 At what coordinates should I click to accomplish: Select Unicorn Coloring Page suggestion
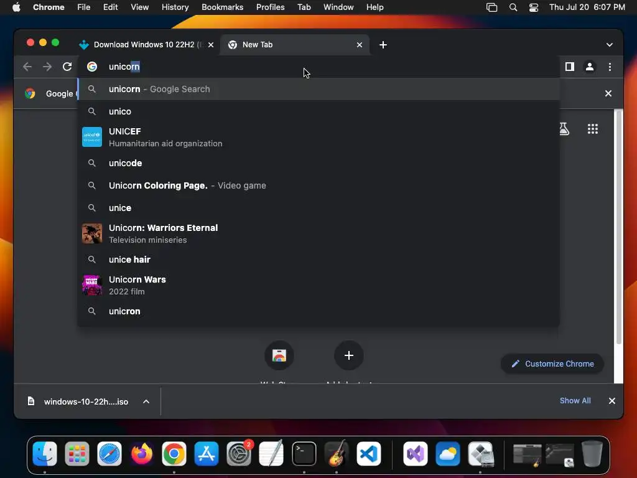[x=319, y=185]
